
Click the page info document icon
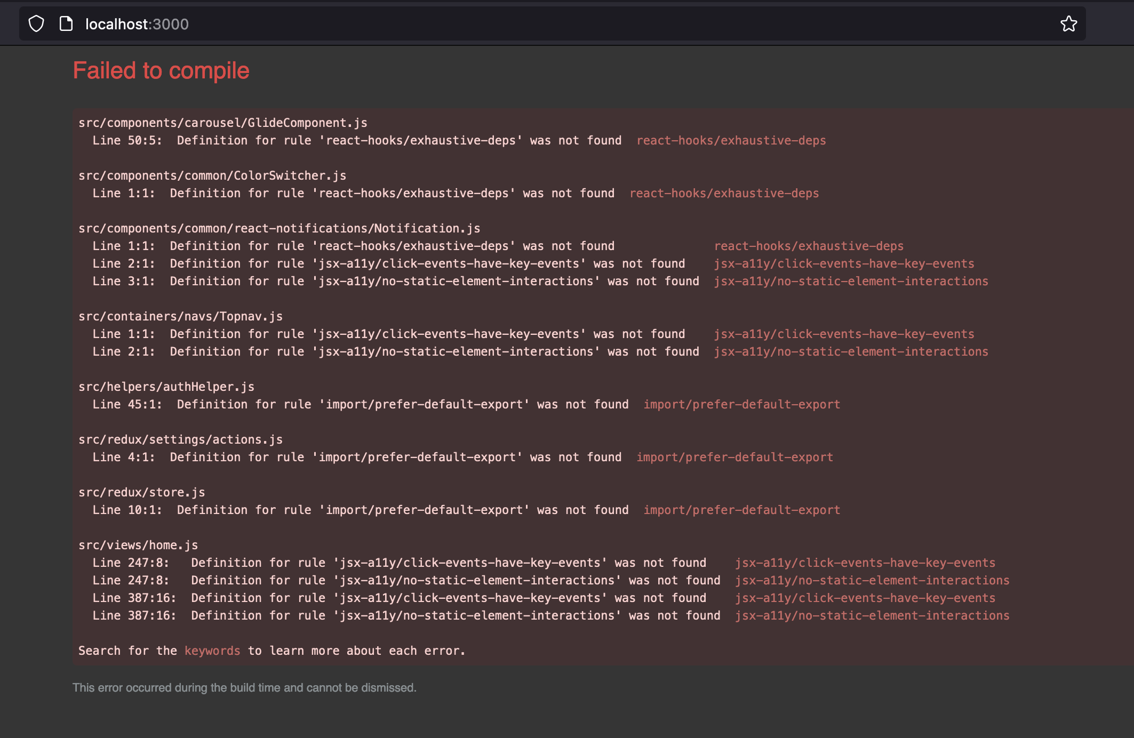[66, 24]
